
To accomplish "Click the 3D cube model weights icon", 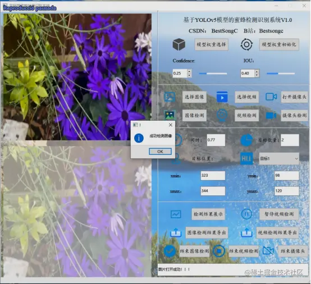I will [x=179, y=44].
